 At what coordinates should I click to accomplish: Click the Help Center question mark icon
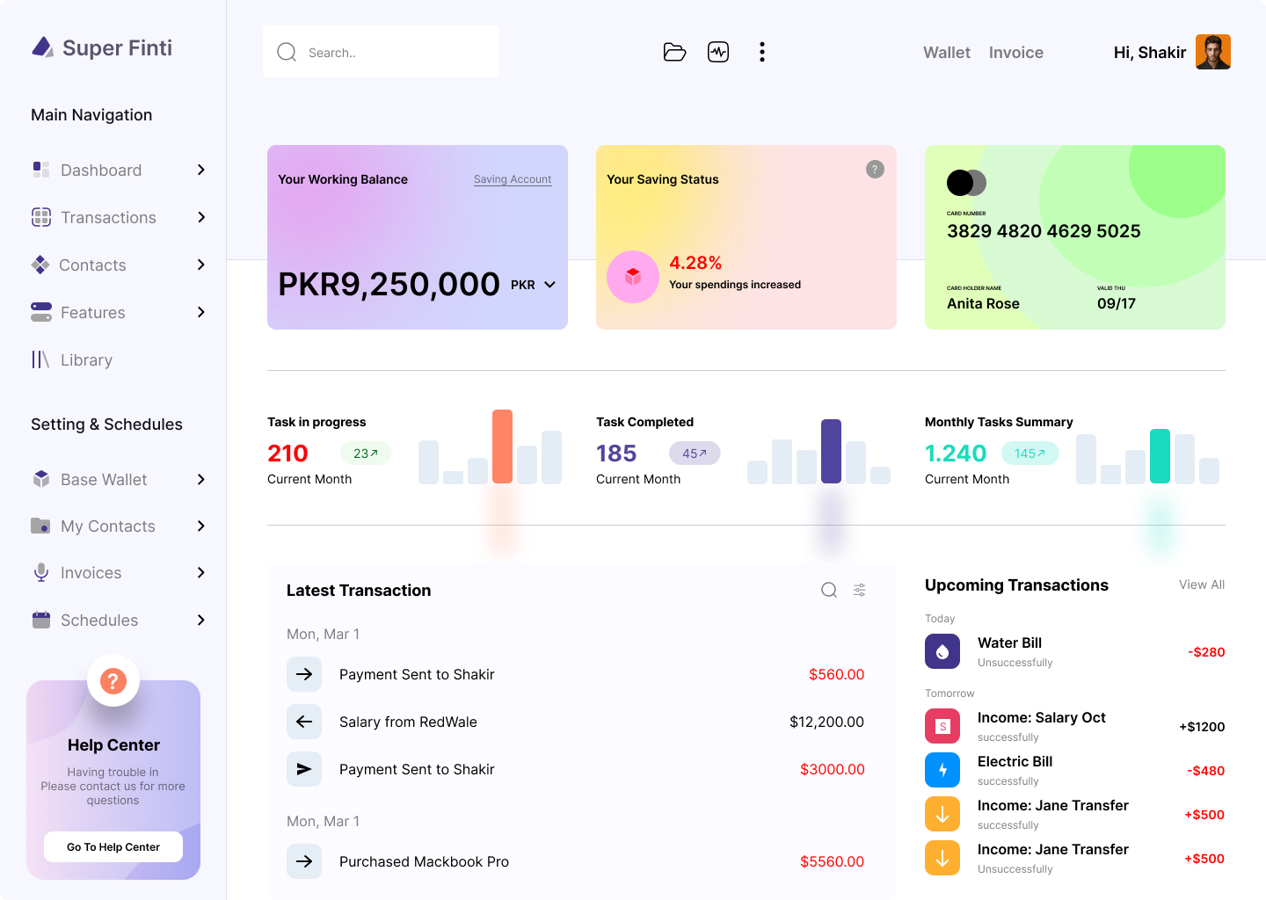[113, 681]
